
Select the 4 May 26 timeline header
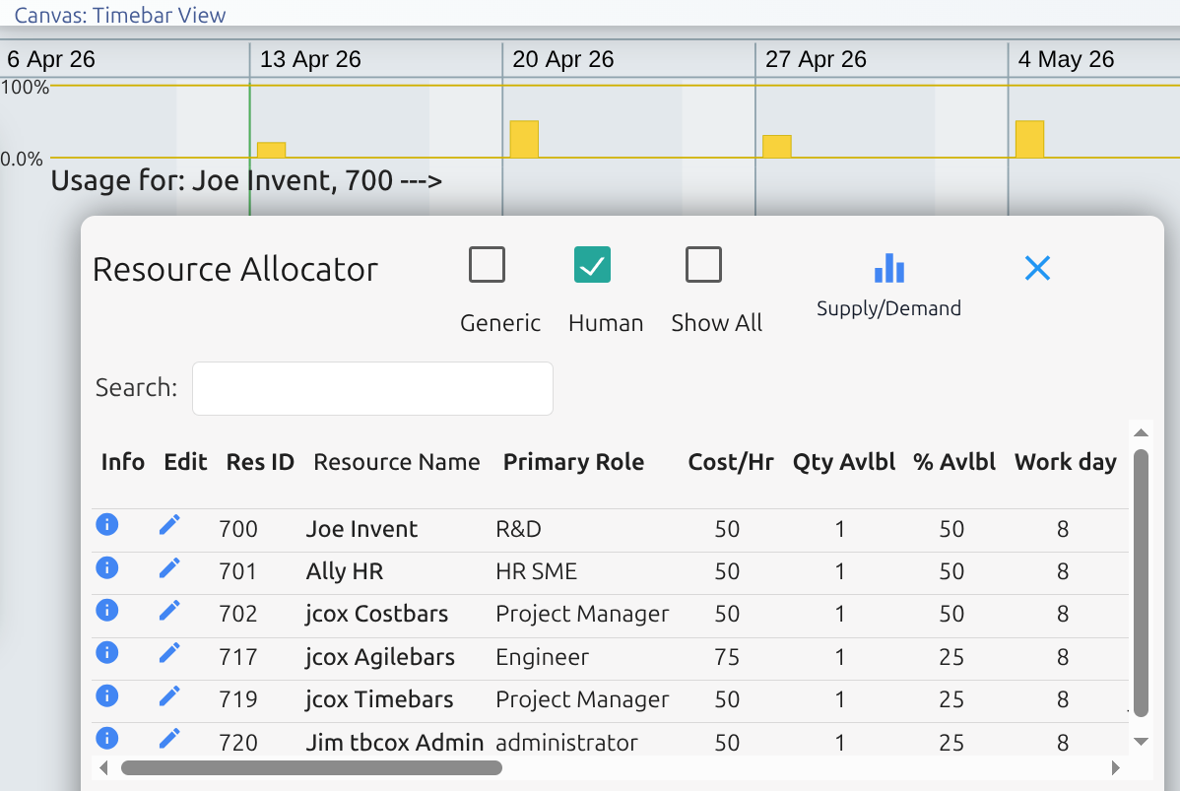[x=1066, y=59]
